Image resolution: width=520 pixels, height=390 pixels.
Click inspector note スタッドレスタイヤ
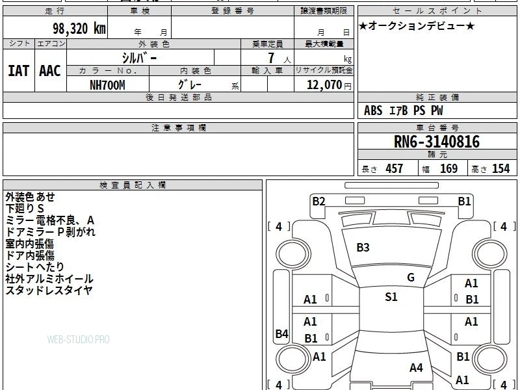pyautogui.click(x=49, y=290)
